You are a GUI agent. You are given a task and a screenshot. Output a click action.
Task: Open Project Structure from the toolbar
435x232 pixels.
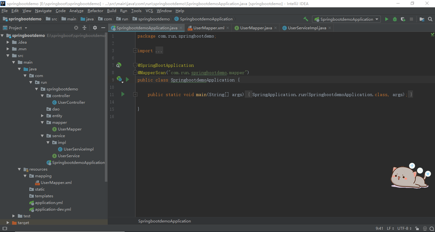[422, 19]
